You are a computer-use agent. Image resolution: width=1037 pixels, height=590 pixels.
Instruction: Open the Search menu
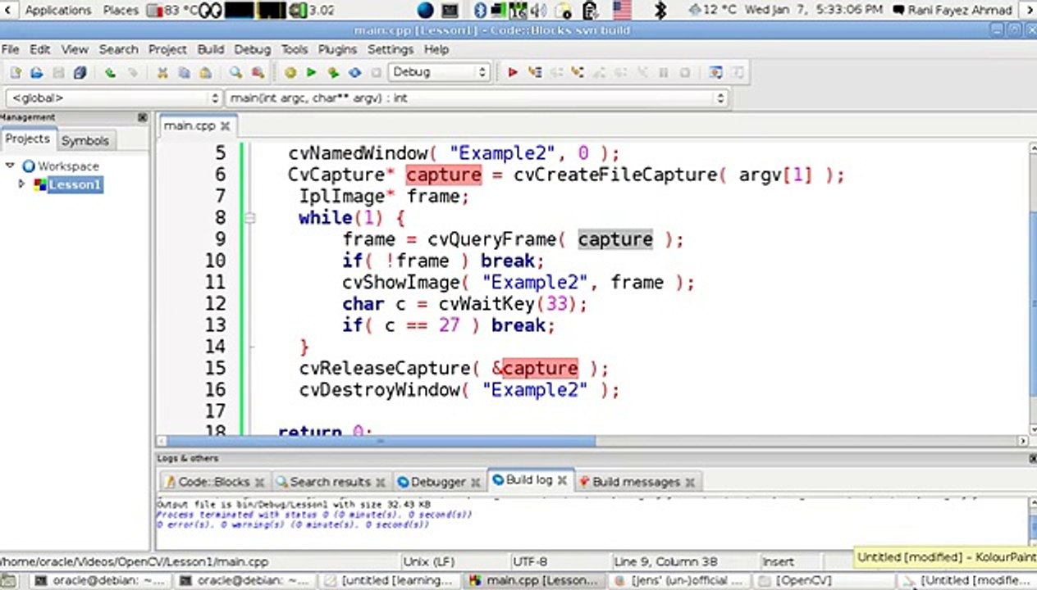pos(119,49)
